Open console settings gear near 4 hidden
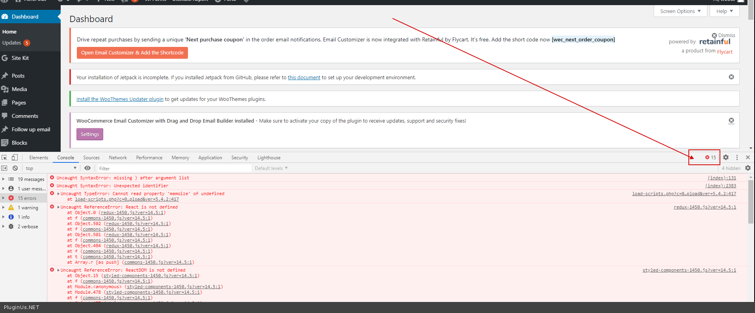755x313 pixels. coord(748,168)
